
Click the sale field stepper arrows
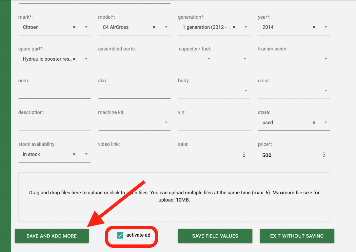244,155
